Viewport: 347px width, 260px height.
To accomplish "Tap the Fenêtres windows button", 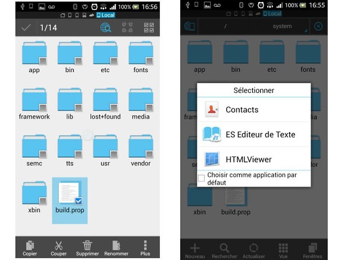I will point(313,251).
